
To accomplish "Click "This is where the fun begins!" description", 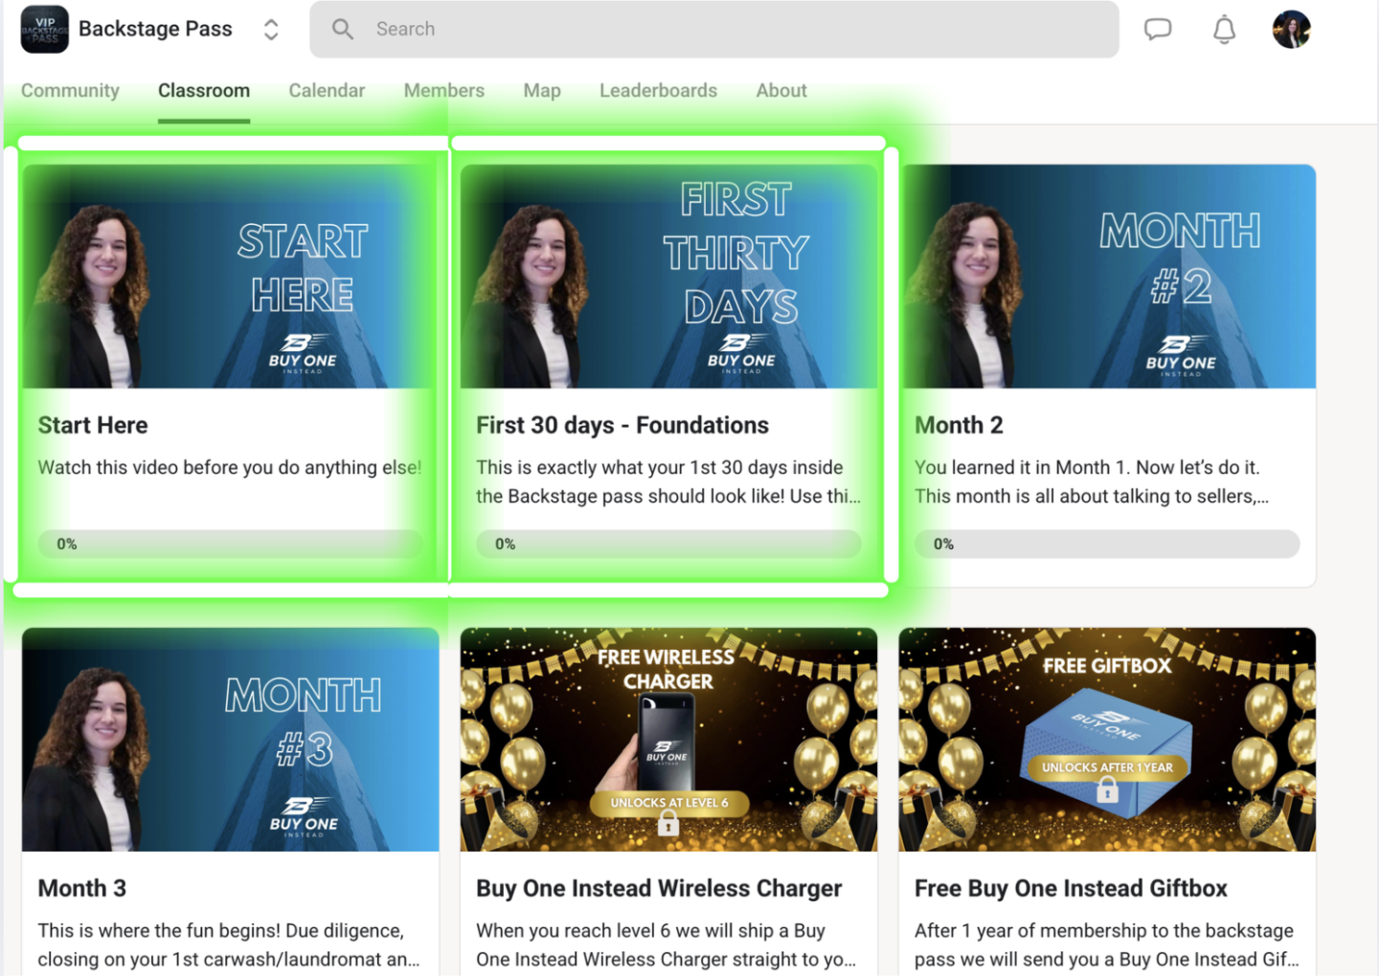I will [x=229, y=944].
